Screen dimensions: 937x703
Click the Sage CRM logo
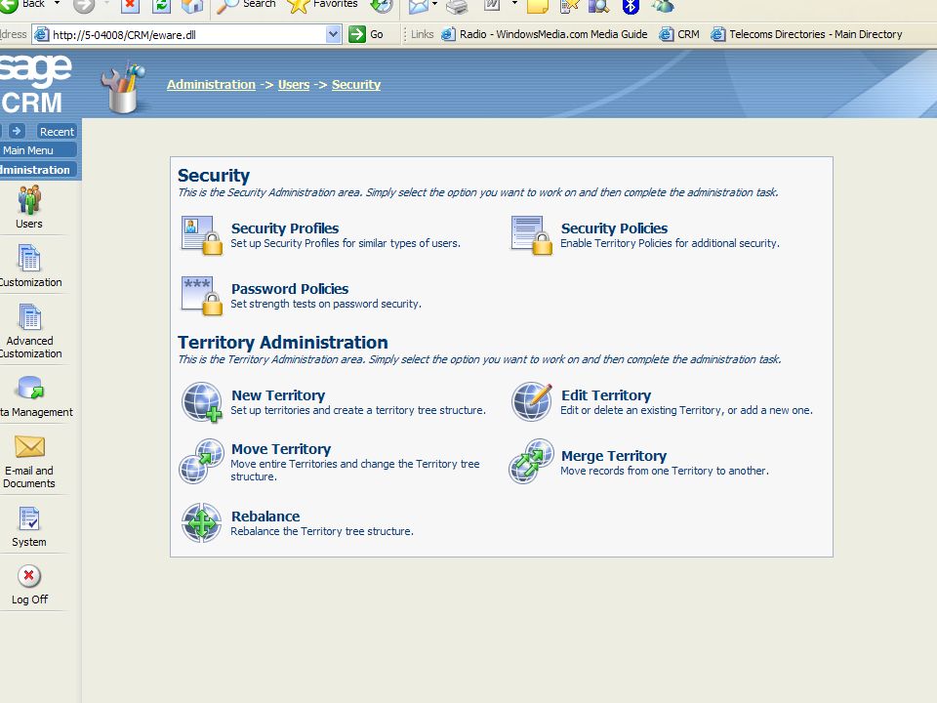(36, 84)
